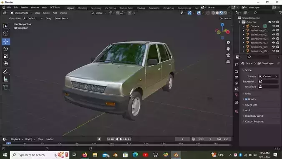Viewport: 282px width, 159px height.
Task: Click the timeline playhead marker
Action: click(x=8, y=144)
